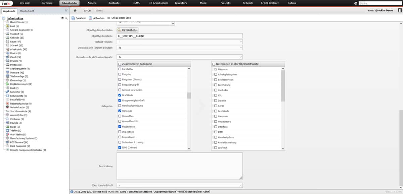Click overview categories list scroll-up arrow
Image resolution: width=403 pixels, height=194 pixels.
coord(283,68)
